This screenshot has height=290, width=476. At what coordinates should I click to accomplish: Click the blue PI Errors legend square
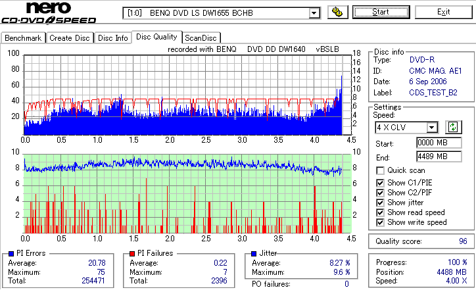[x=12, y=254]
